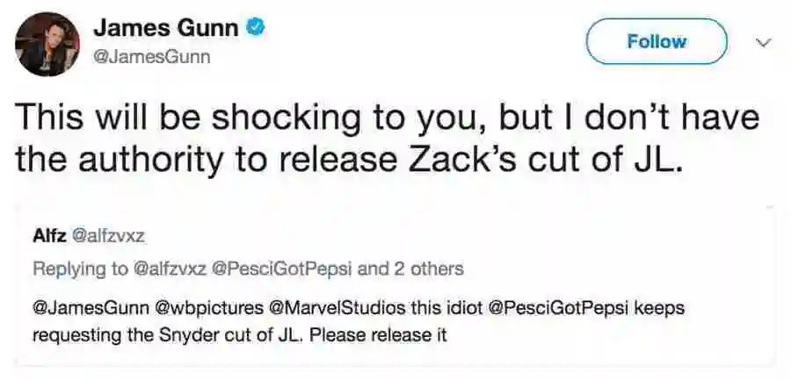Screen dimensions: 791x380
Task: Click the blue verified badge
Action: tap(256, 28)
